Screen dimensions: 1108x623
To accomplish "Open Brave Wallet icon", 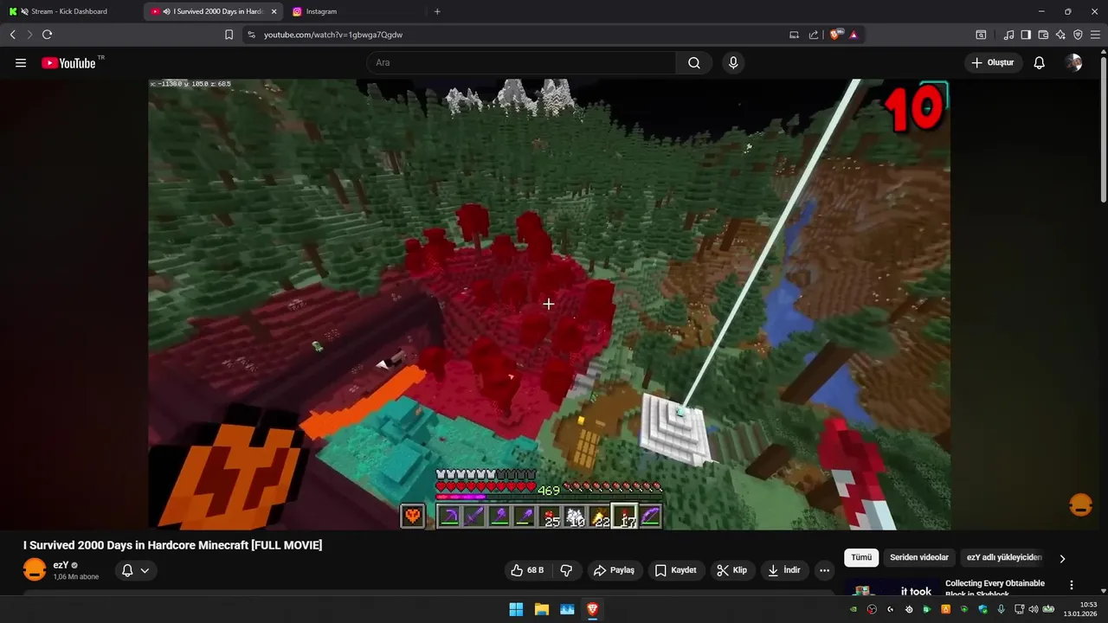I will coord(1043,35).
